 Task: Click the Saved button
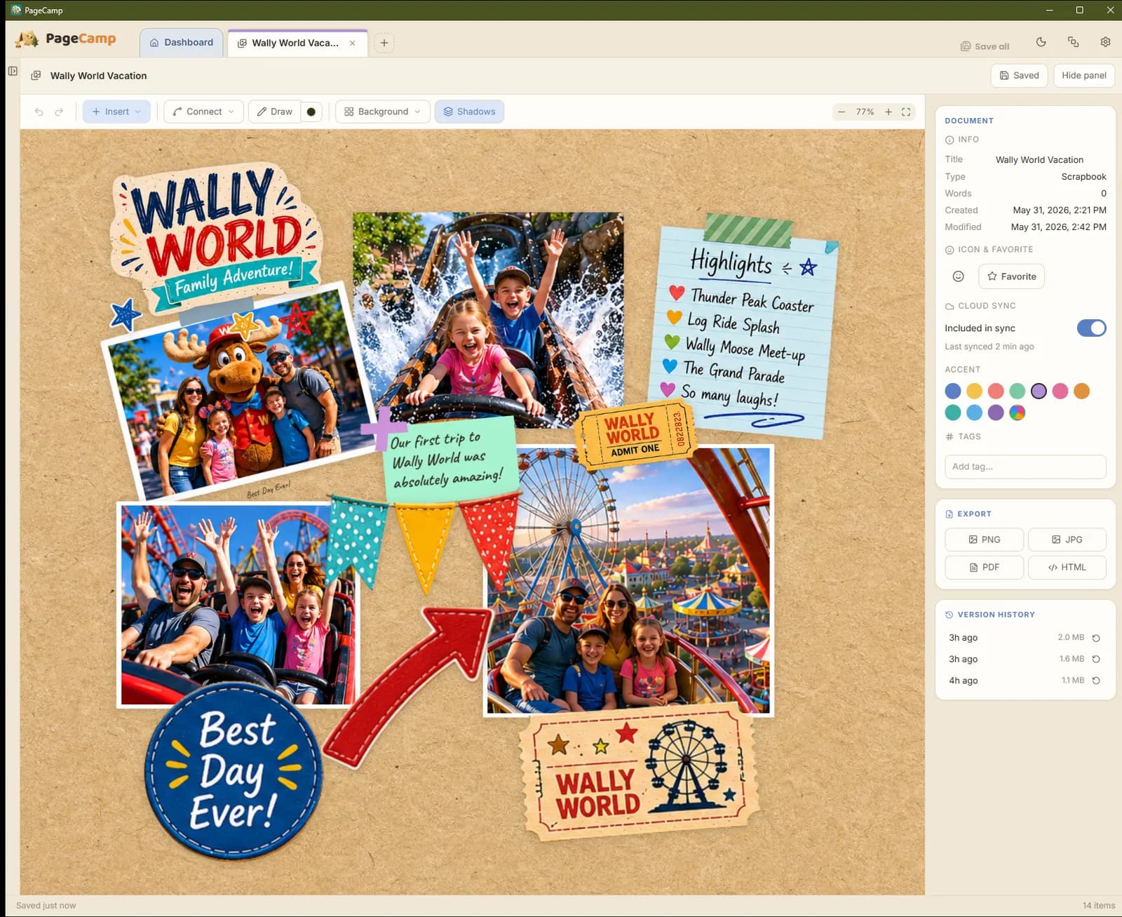pyautogui.click(x=1019, y=75)
